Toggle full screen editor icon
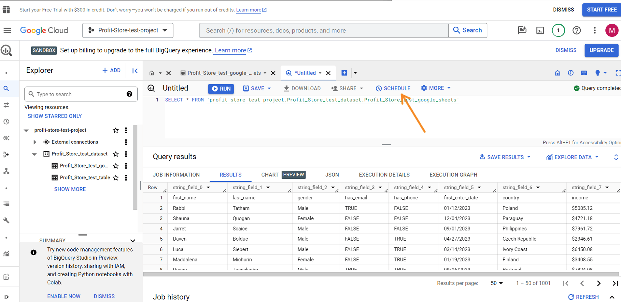 point(618,73)
